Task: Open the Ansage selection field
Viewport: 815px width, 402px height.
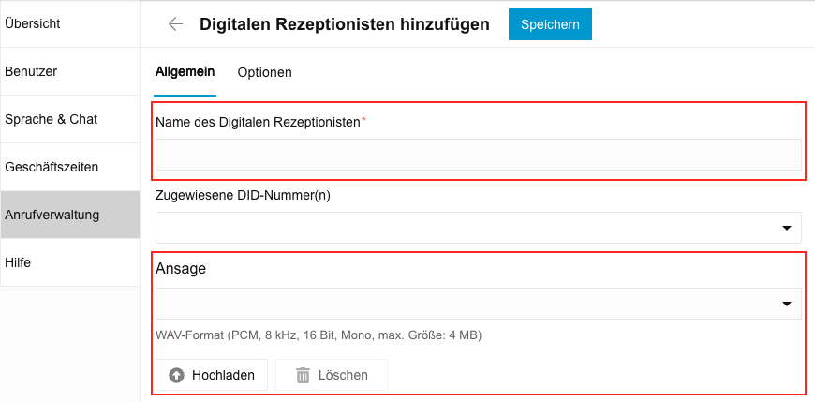Action: click(x=468, y=304)
